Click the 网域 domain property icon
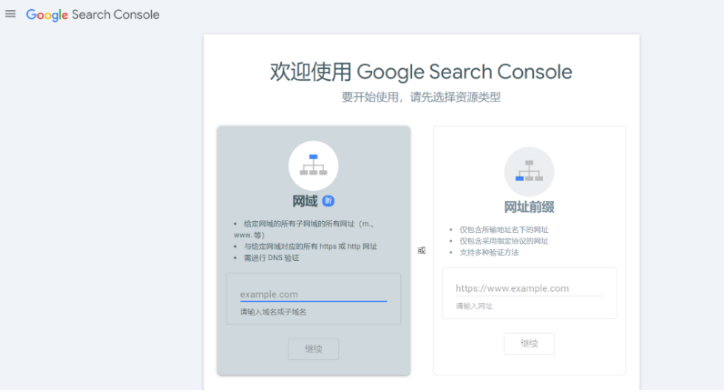Image resolution: width=724 pixels, height=392 pixels. click(x=314, y=166)
